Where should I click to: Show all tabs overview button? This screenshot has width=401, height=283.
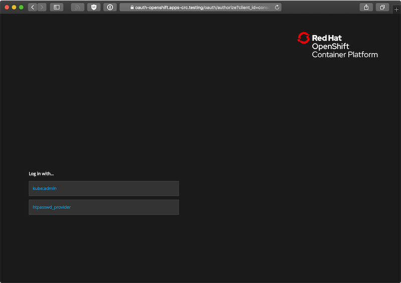382,7
